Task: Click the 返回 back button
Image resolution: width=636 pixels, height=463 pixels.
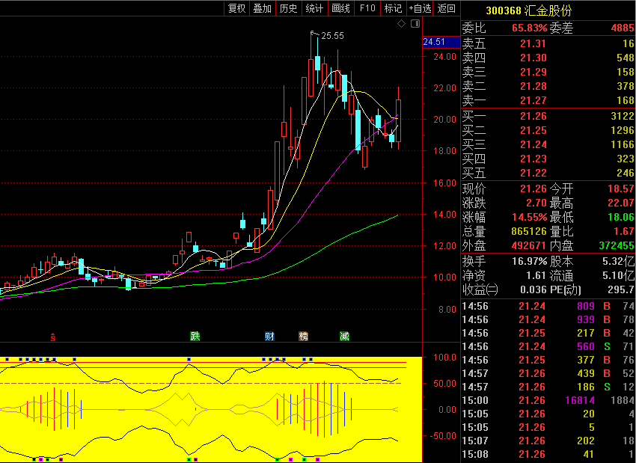Action: [x=447, y=8]
